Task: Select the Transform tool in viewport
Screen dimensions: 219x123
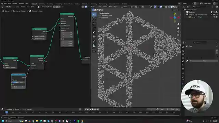Action: (94, 37)
